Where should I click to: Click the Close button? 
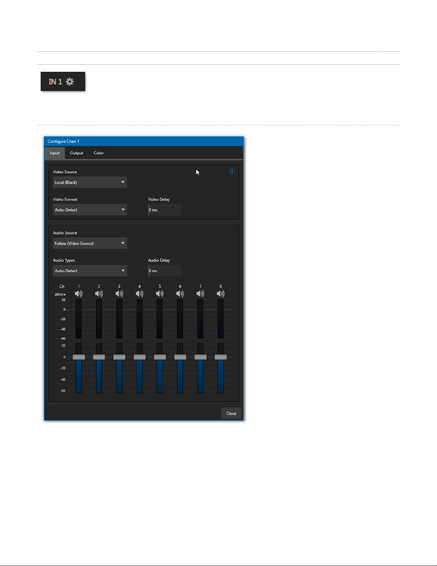(231, 414)
